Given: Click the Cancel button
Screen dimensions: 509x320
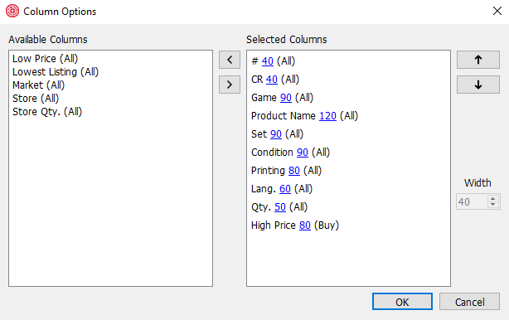Looking at the screenshot, I should pyautogui.click(x=469, y=302).
